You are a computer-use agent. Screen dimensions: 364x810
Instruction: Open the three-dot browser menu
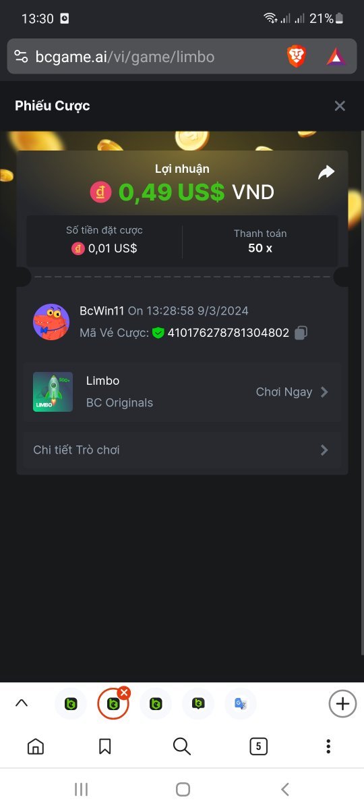coord(328,746)
